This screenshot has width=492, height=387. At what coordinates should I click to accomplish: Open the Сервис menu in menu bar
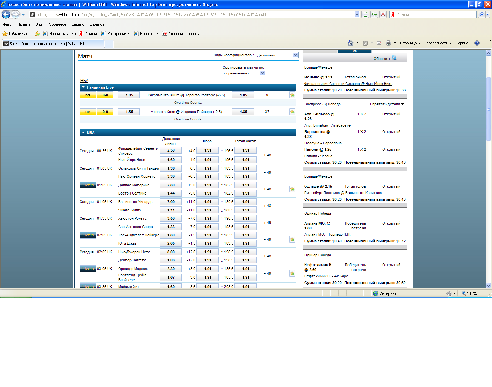click(78, 24)
